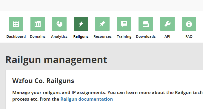Select the Domains menu label

(x=38, y=37)
